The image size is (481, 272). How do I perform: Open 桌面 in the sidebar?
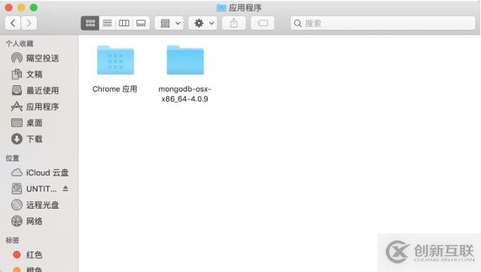tap(27, 123)
